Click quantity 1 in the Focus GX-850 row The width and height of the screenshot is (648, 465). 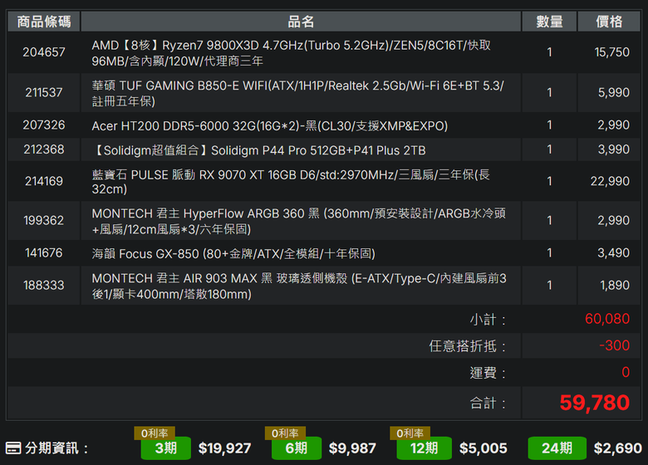pos(549,252)
